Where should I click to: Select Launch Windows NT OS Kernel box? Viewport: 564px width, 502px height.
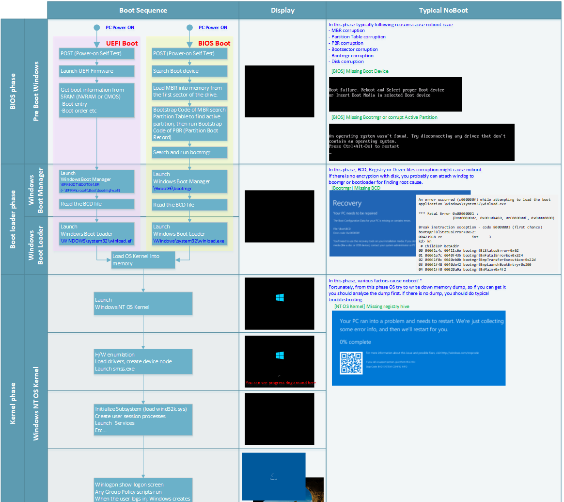pos(143,304)
